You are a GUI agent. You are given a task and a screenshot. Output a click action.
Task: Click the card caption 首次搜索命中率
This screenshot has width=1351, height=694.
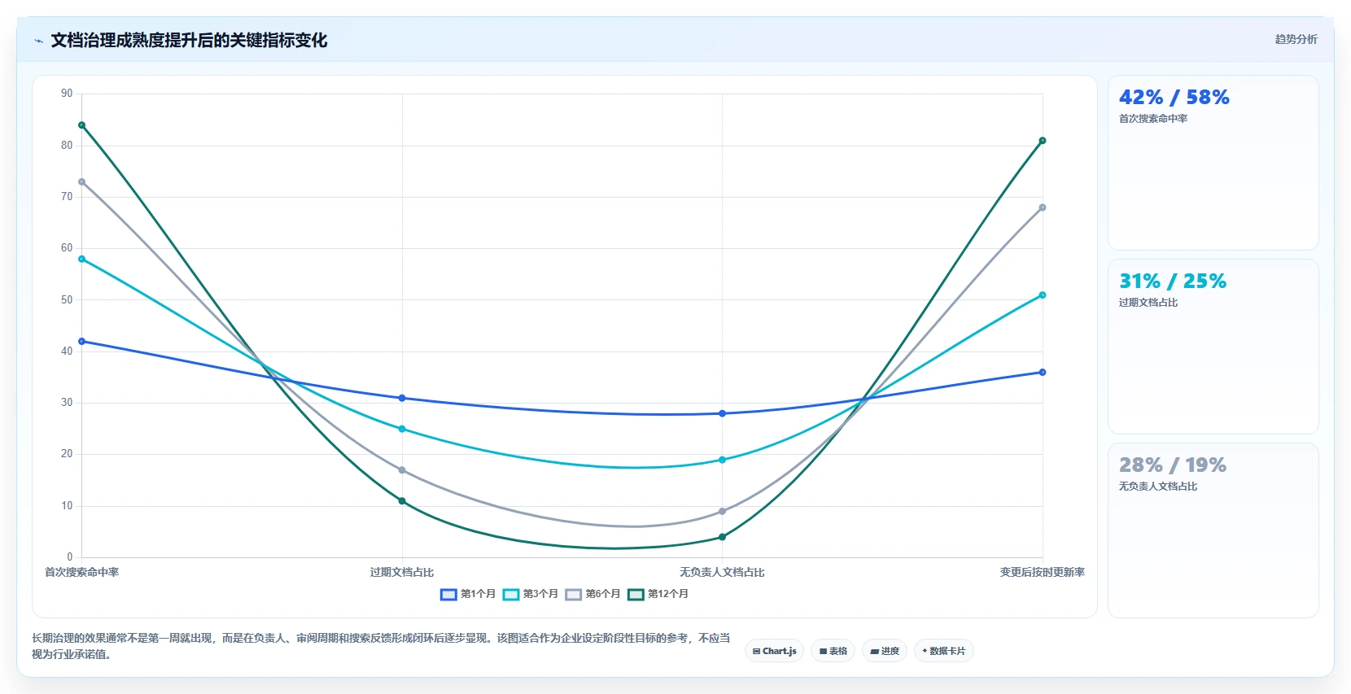[1152, 119]
